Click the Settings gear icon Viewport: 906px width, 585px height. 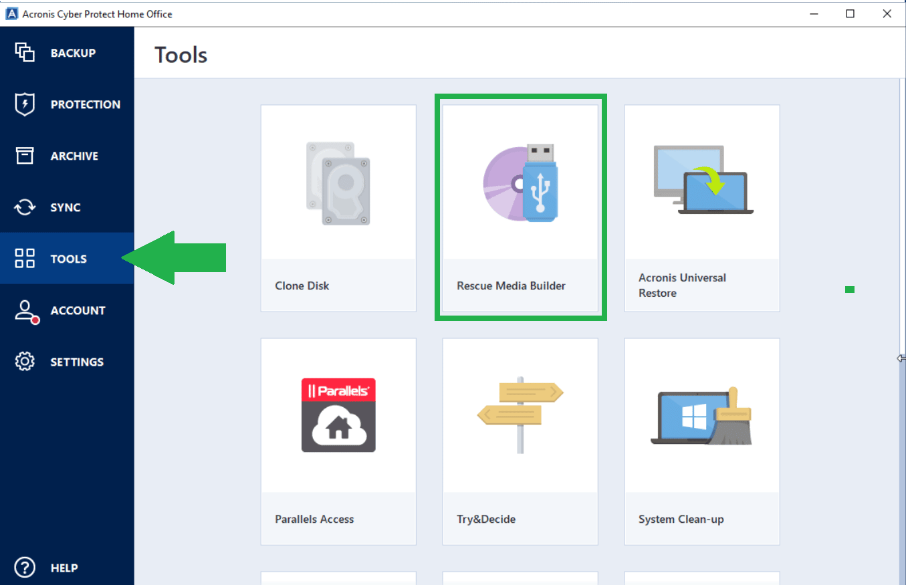pos(25,362)
